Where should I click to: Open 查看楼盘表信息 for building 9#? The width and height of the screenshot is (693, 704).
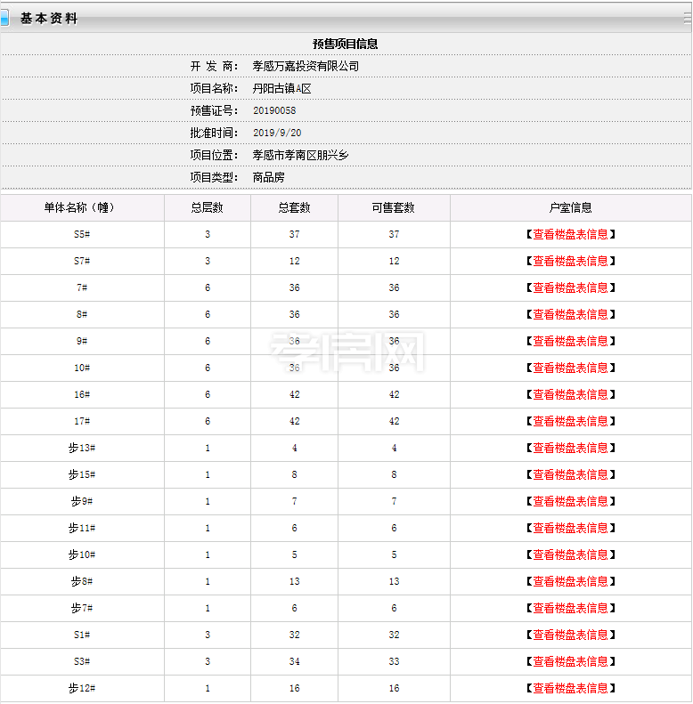[570, 341]
